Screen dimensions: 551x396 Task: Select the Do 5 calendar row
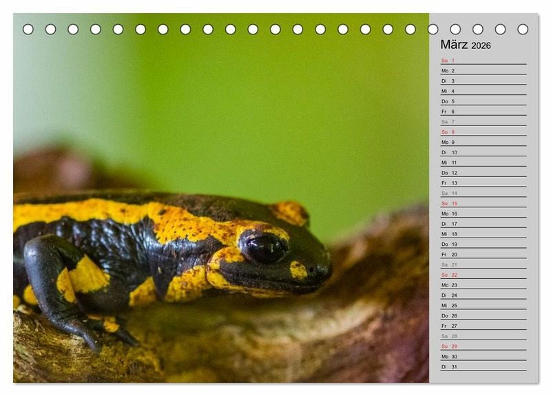tap(482, 101)
